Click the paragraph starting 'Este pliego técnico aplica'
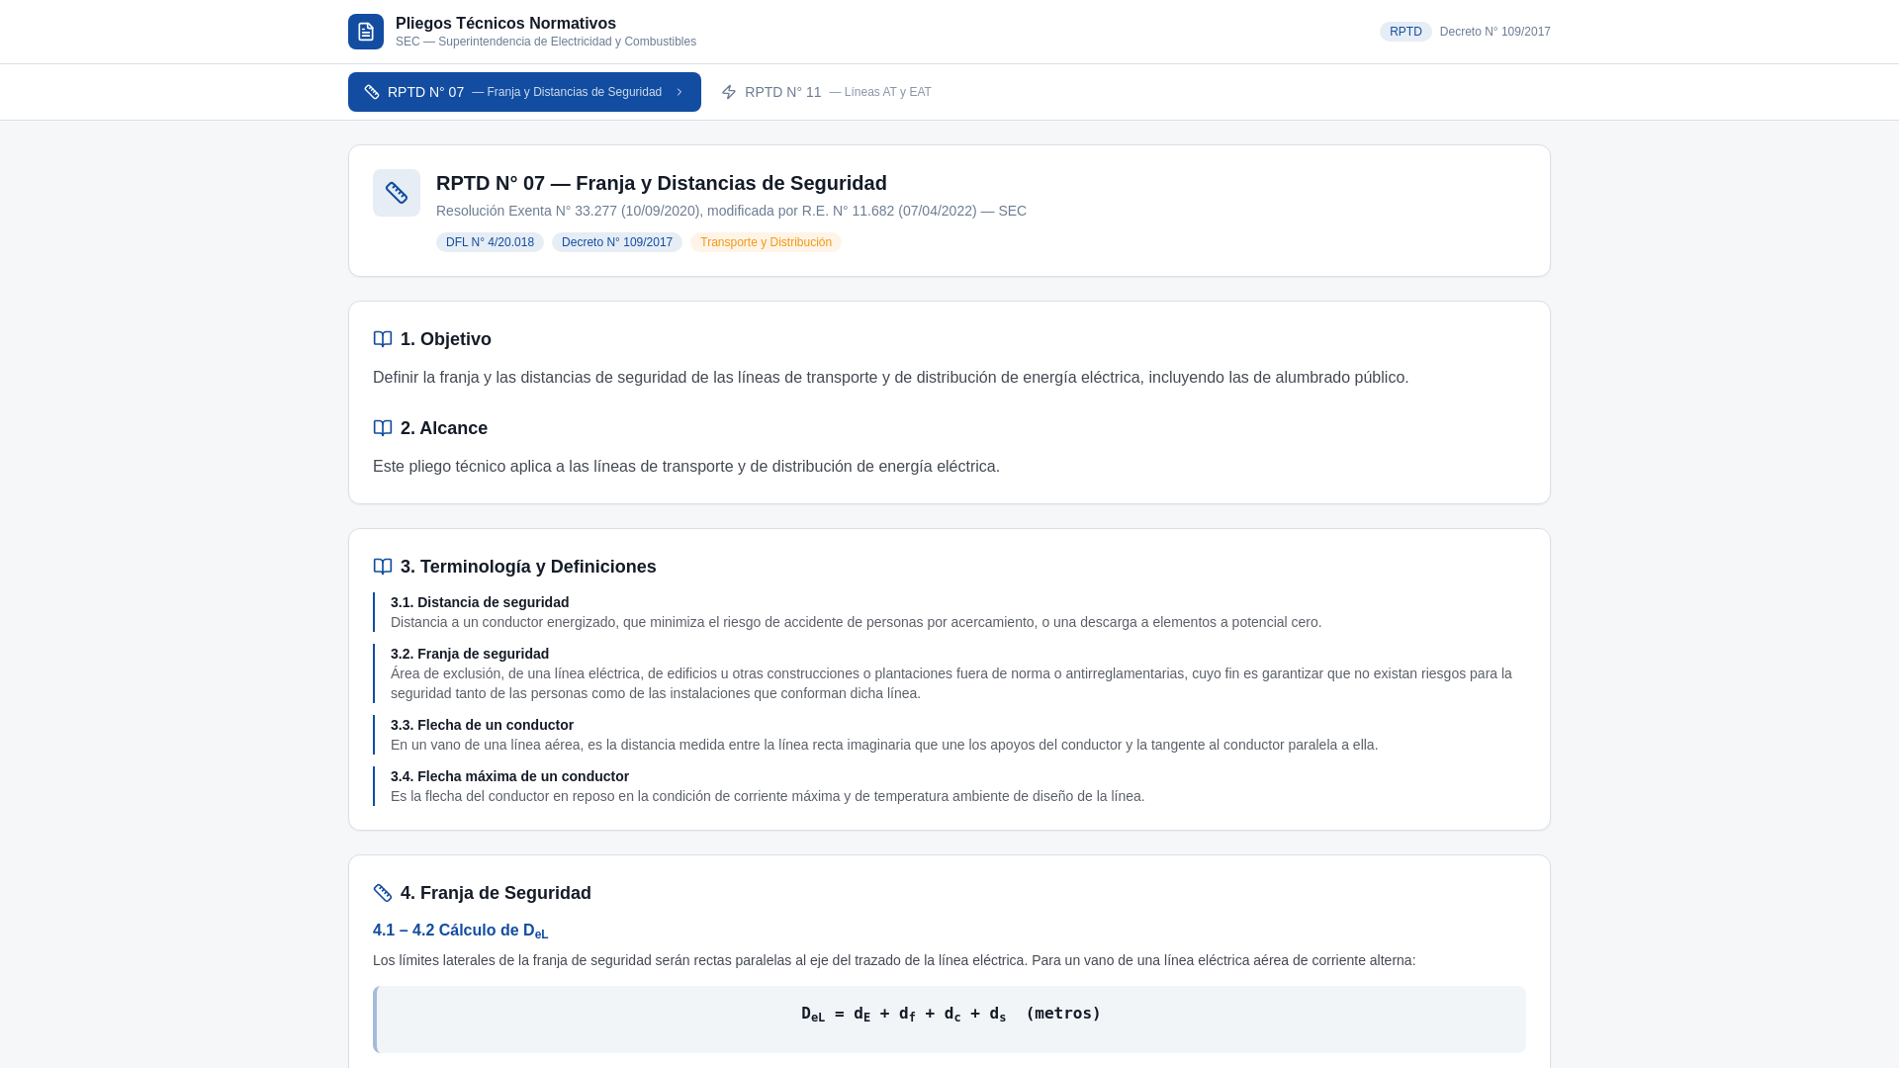The width and height of the screenshot is (1899, 1068). [x=686, y=467]
